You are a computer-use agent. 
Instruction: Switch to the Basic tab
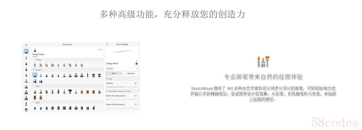pyautogui.click(x=114, y=73)
